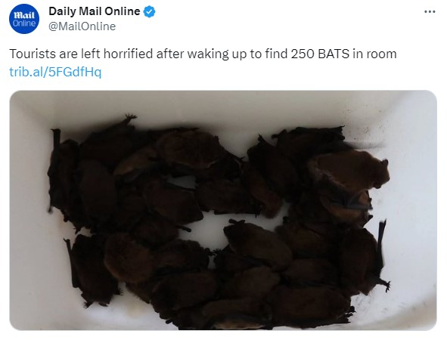447x340 pixels.
Task: Click the light brown bat in photo
Action: (352, 171)
